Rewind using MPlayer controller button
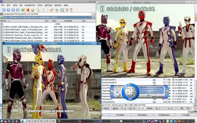Screen dimensions: 197x123 coord(128,96)
